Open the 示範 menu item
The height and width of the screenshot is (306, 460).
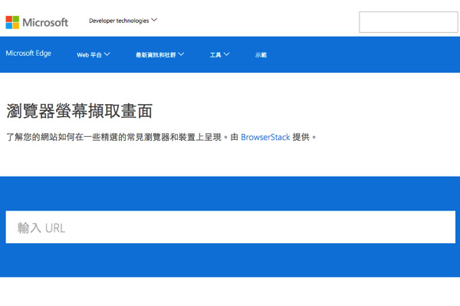pyautogui.click(x=261, y=55)
